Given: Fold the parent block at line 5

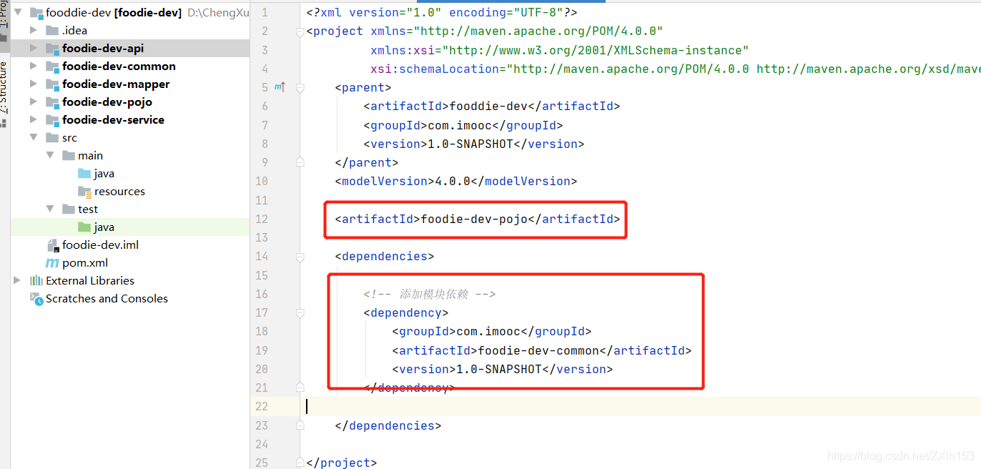Looking at the screenshot, I should tap(300, 87).
